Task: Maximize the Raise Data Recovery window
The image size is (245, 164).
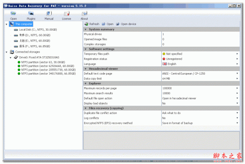Action: [234, 6]
